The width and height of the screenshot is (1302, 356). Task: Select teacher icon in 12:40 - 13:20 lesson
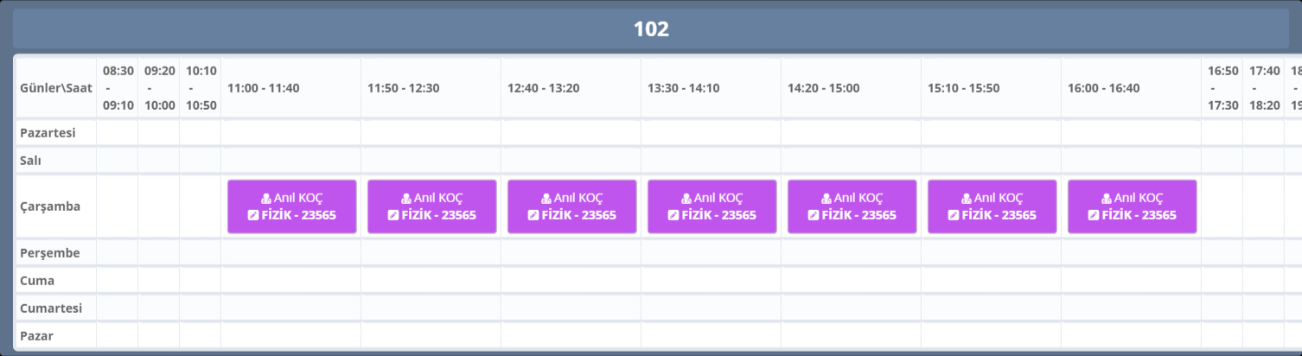pos(547,199)
